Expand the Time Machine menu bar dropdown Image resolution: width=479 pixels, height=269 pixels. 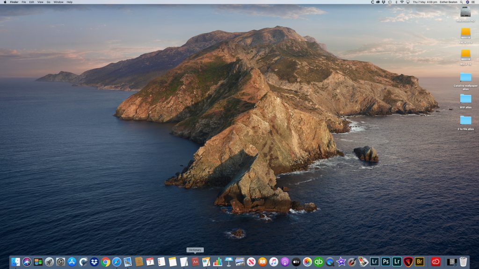(389, 2)
